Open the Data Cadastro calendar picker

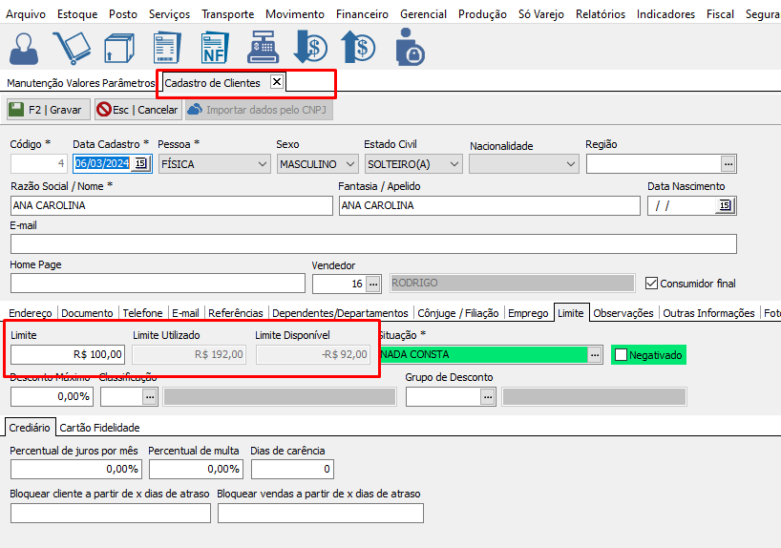[x=140, y=164]
